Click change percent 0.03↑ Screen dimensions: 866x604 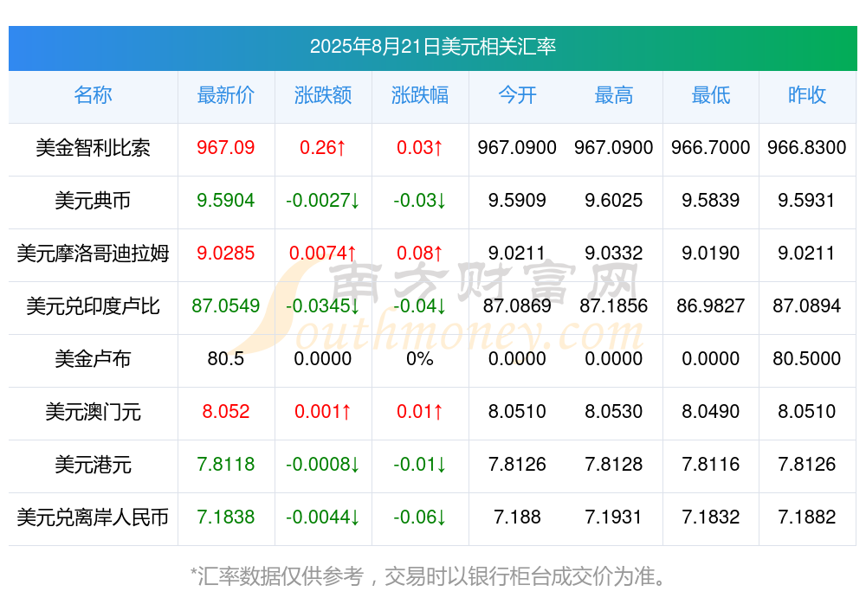click(420, 148)
